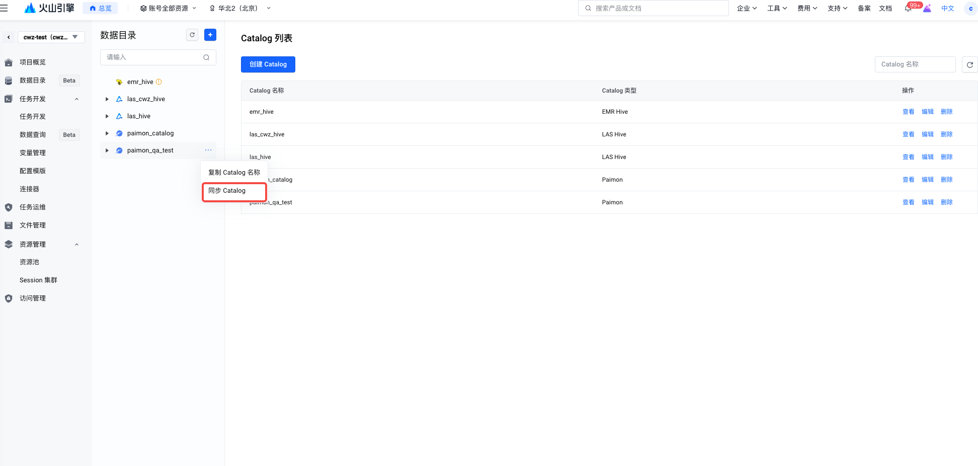Open the 支持 header menu
The height and width of the screenshot is (466, 978).
837,8
